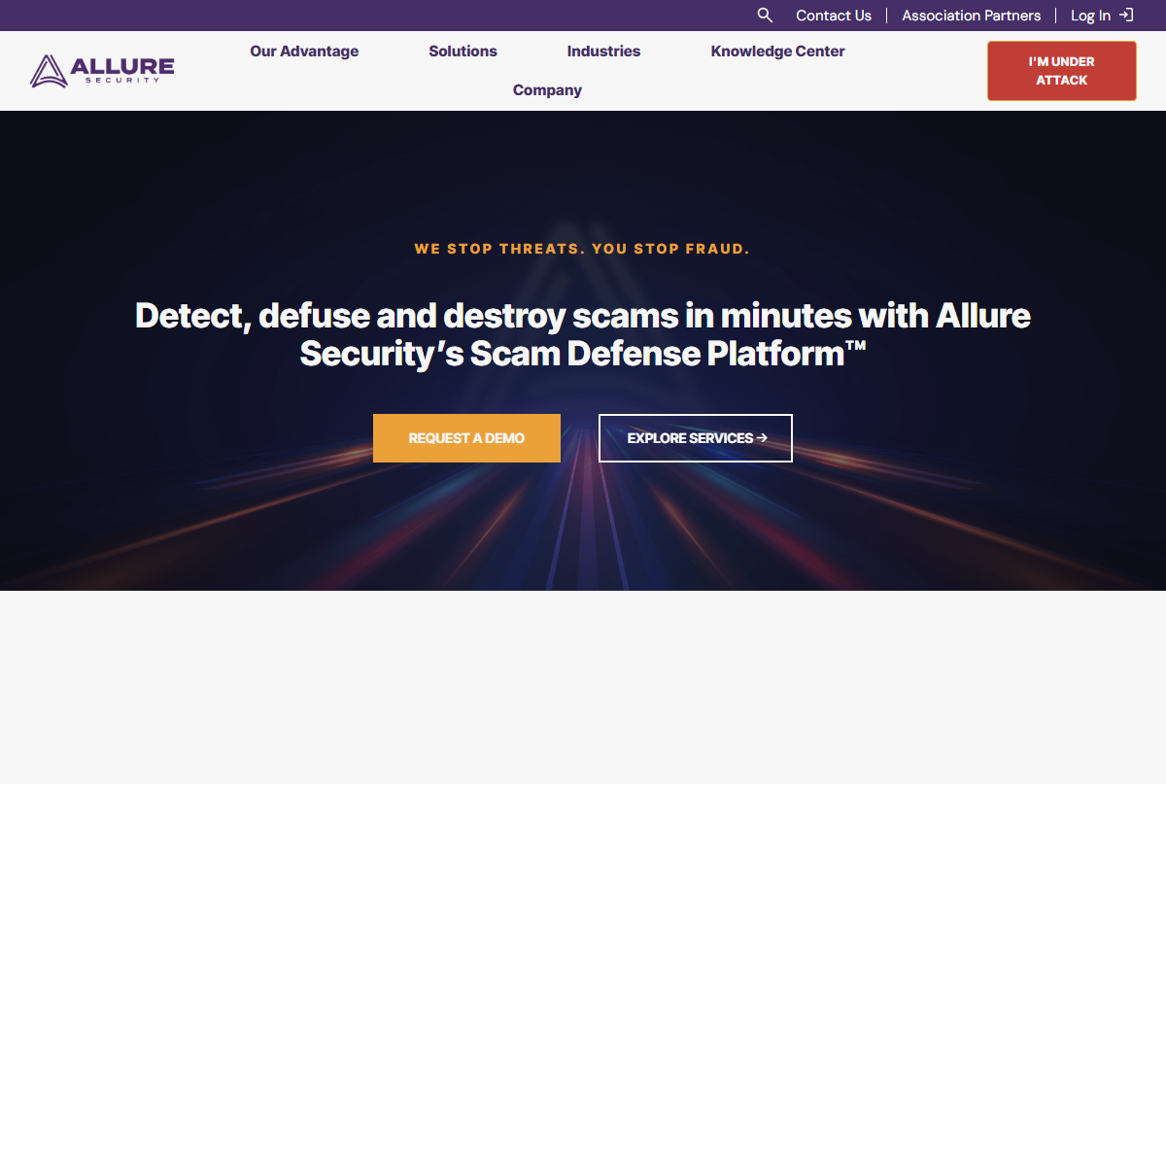1166x1166 pixels.
Task: Open the Our Advantage menu
Action: (304, 51)
